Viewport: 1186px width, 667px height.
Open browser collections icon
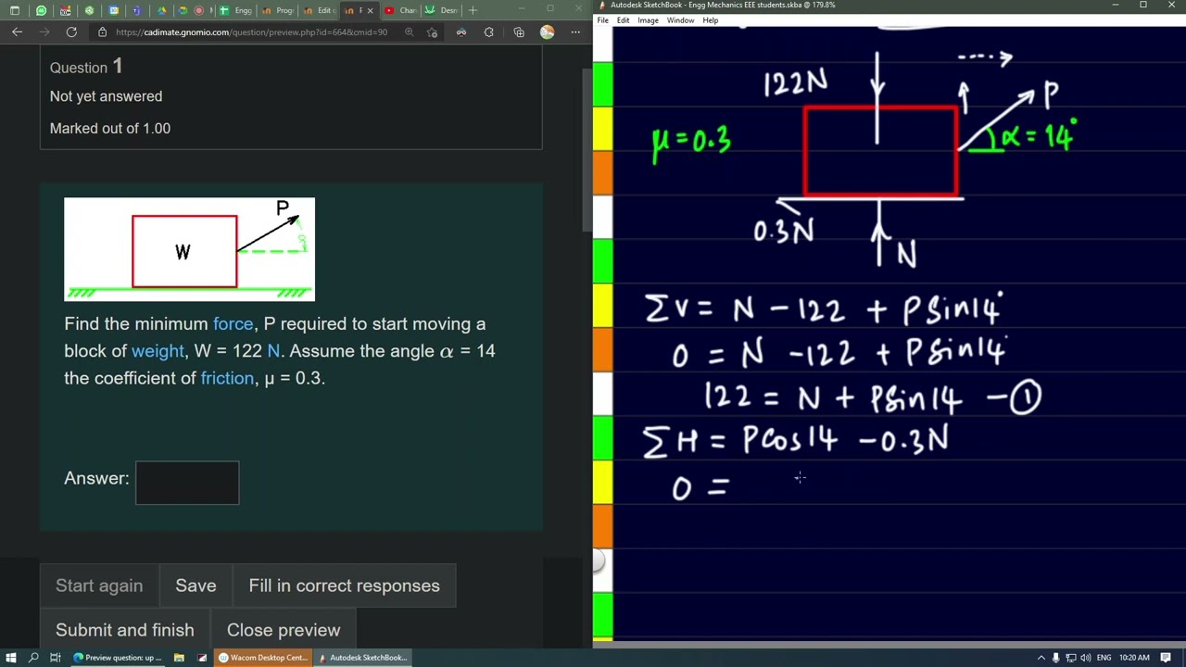(519, 32)
